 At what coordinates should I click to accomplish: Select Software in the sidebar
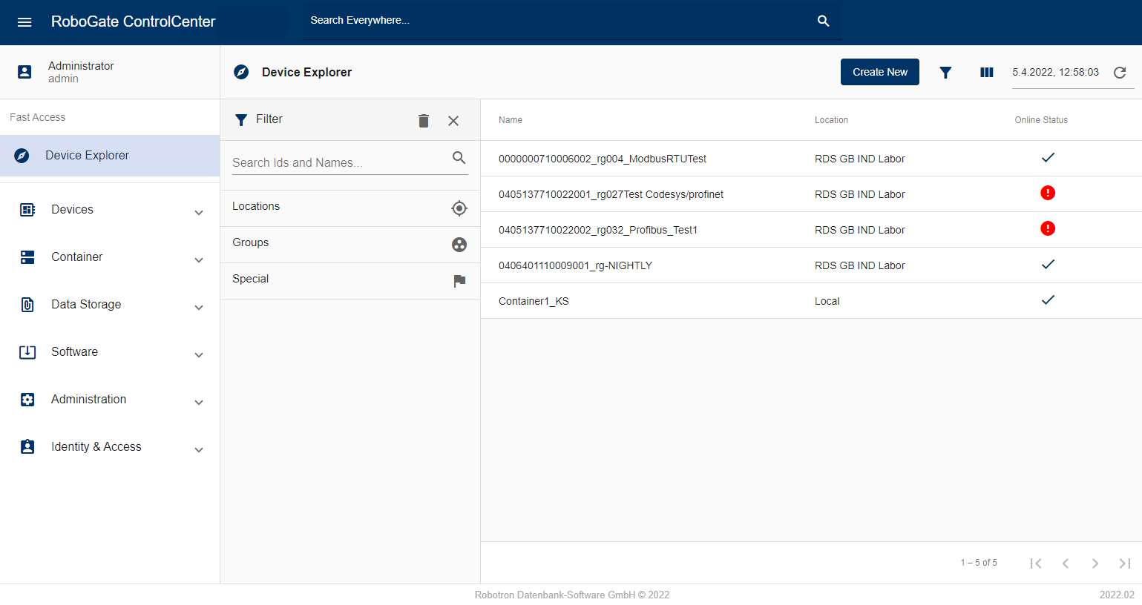click(x=110, y=352)
